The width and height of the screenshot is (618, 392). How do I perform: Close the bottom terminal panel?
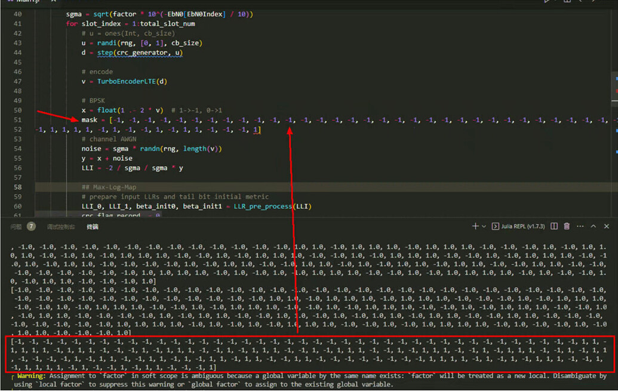(607, 226)
